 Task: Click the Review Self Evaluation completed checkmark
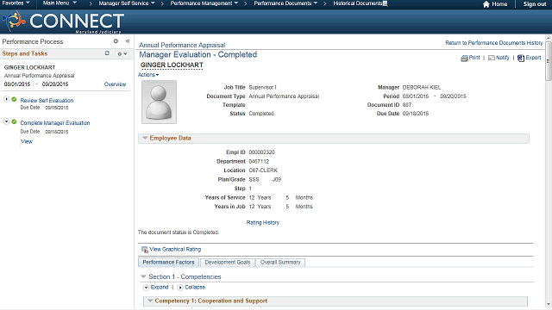click(x=14, y=100)
